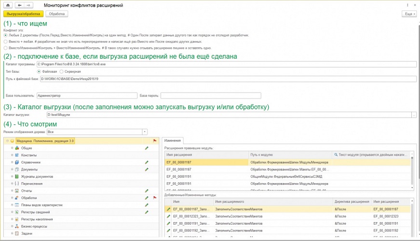Switch to the Изменения tab

tap(172, 140)
